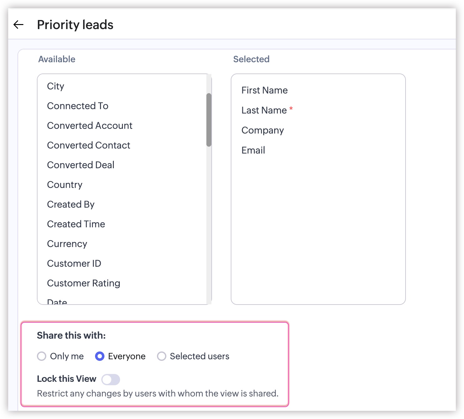The width and height of the screenshot is (464, 419).
Task: Toggle the Lock this View switch
Action: click(x=111, y=380)
